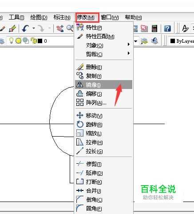This screenshot has width=194, height=214.
Task: Click the zoom magnifier icon
Action: click(70, 28)
